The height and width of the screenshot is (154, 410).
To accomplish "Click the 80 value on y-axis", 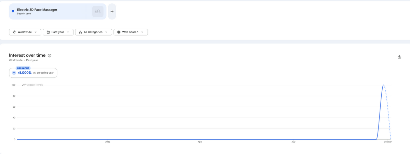I will click(14, 96).
